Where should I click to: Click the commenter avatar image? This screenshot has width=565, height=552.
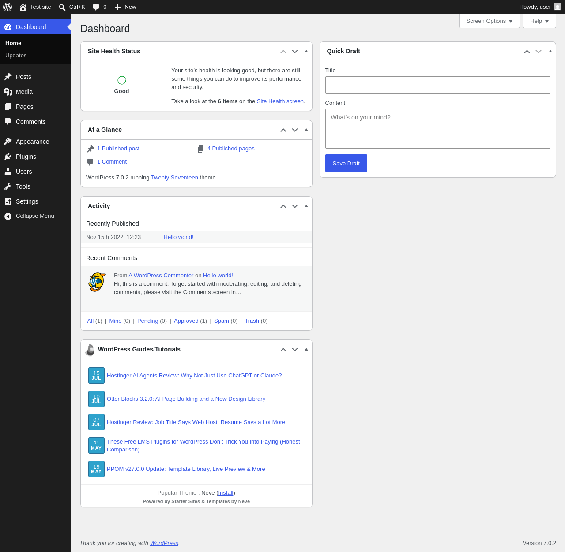[97, 282]
